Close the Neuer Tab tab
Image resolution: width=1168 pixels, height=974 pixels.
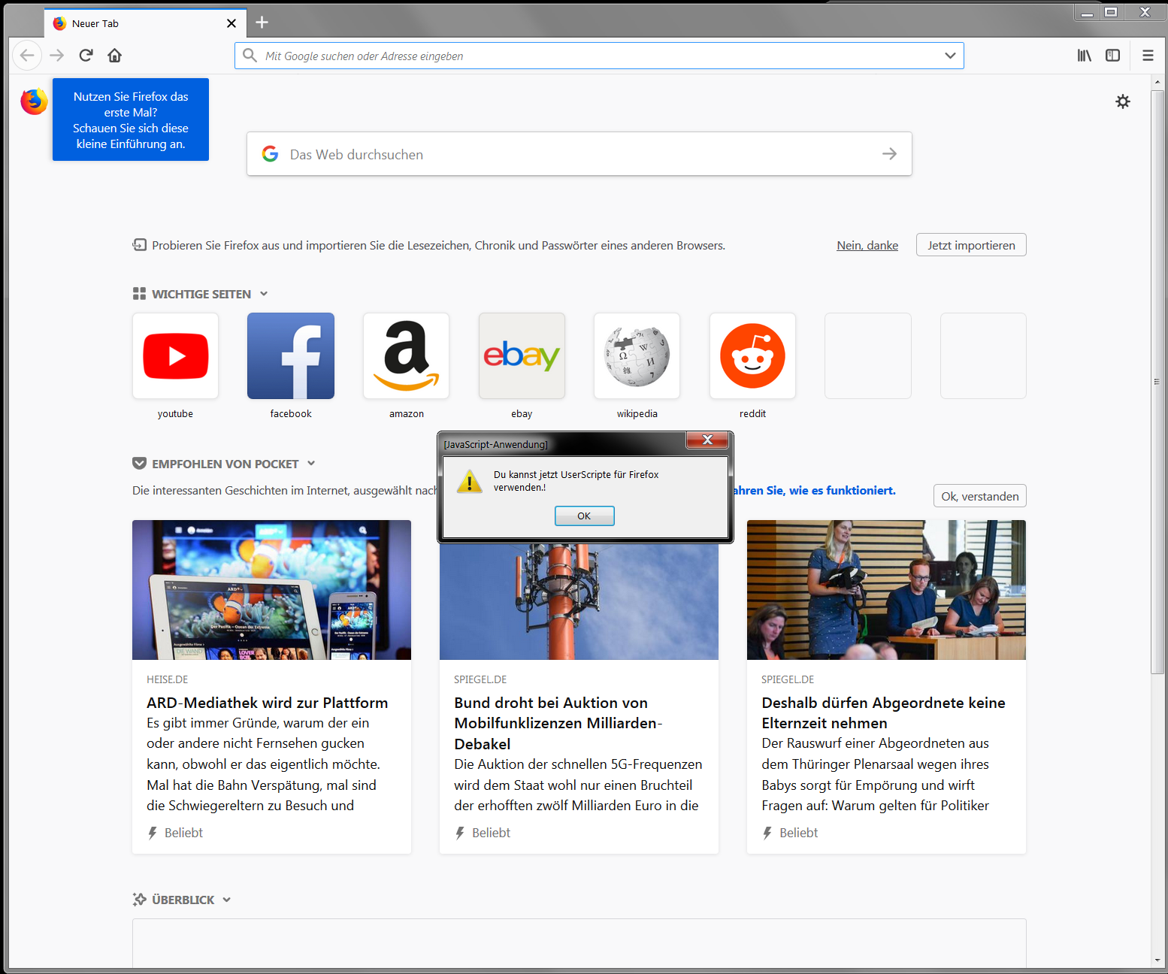click(x=231, y=23)
